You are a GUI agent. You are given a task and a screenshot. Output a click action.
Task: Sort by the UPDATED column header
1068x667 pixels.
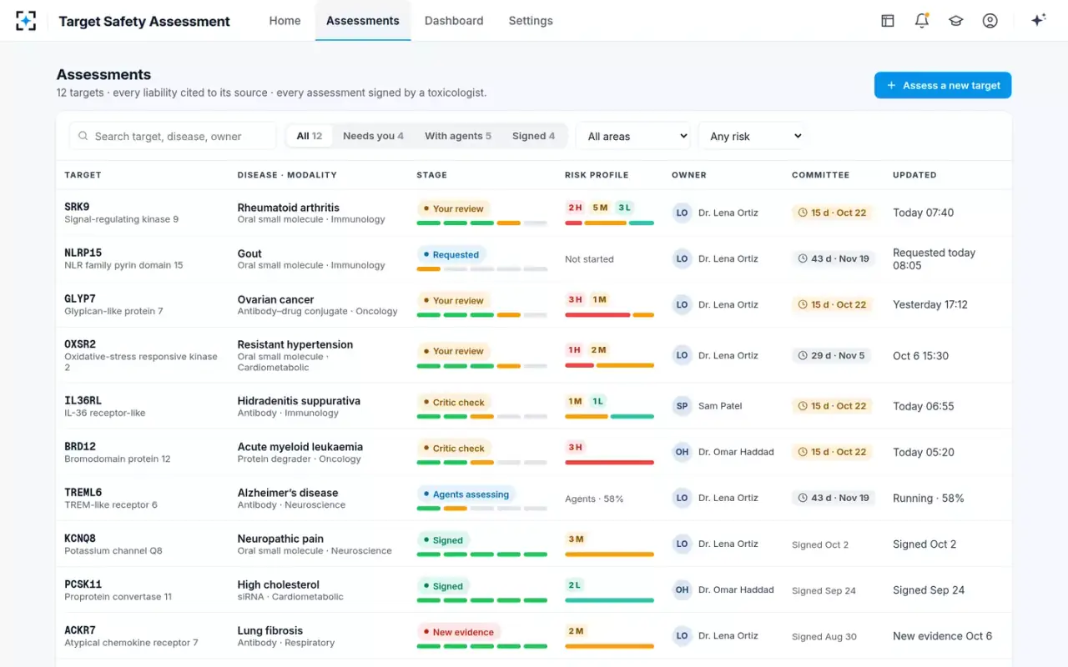tap(914, 175)
